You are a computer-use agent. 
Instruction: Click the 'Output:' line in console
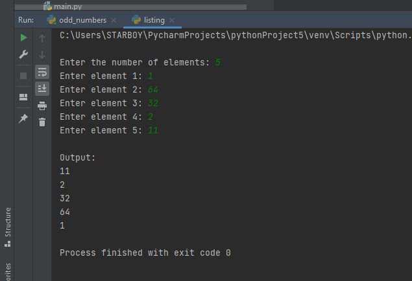point(77,157)
